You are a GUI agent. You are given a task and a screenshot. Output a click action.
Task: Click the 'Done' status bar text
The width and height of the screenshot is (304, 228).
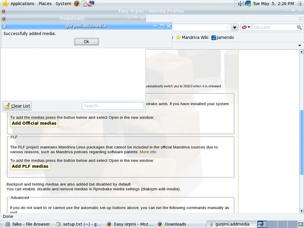click(8, 217)
